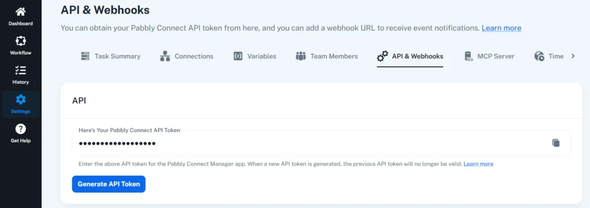Screen dimensions: 590x208
Task: Switch to the MCP Server tab
Action: pyautogui.click(x=489, y=56)
